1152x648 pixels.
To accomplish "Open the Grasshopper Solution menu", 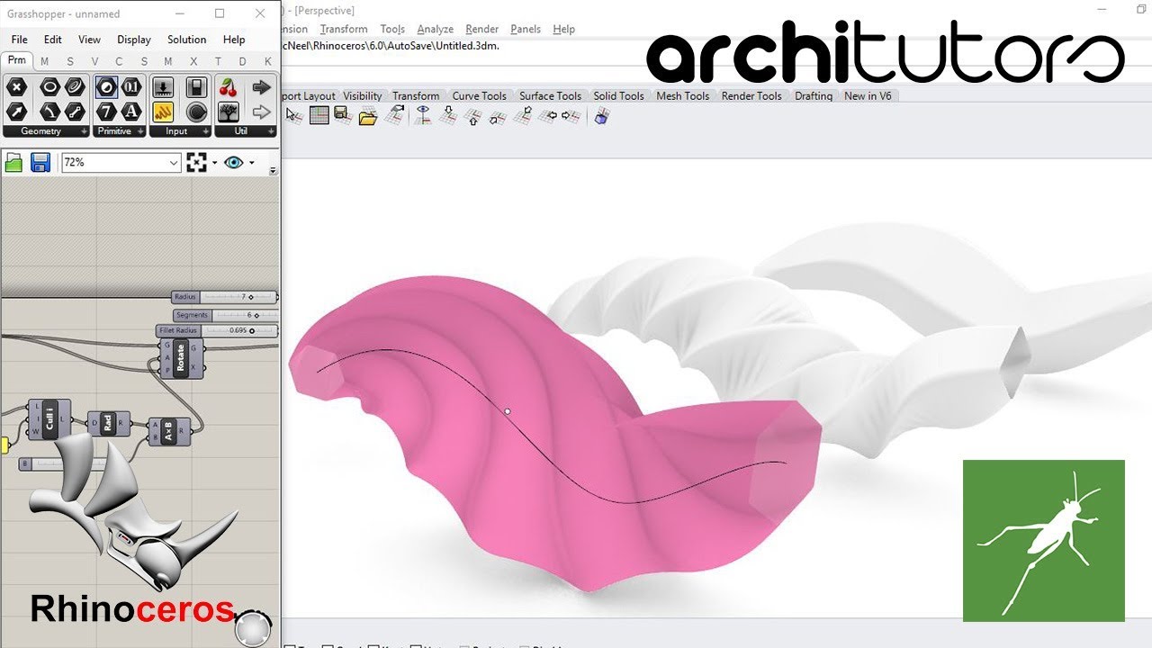I will coord(187,40).
